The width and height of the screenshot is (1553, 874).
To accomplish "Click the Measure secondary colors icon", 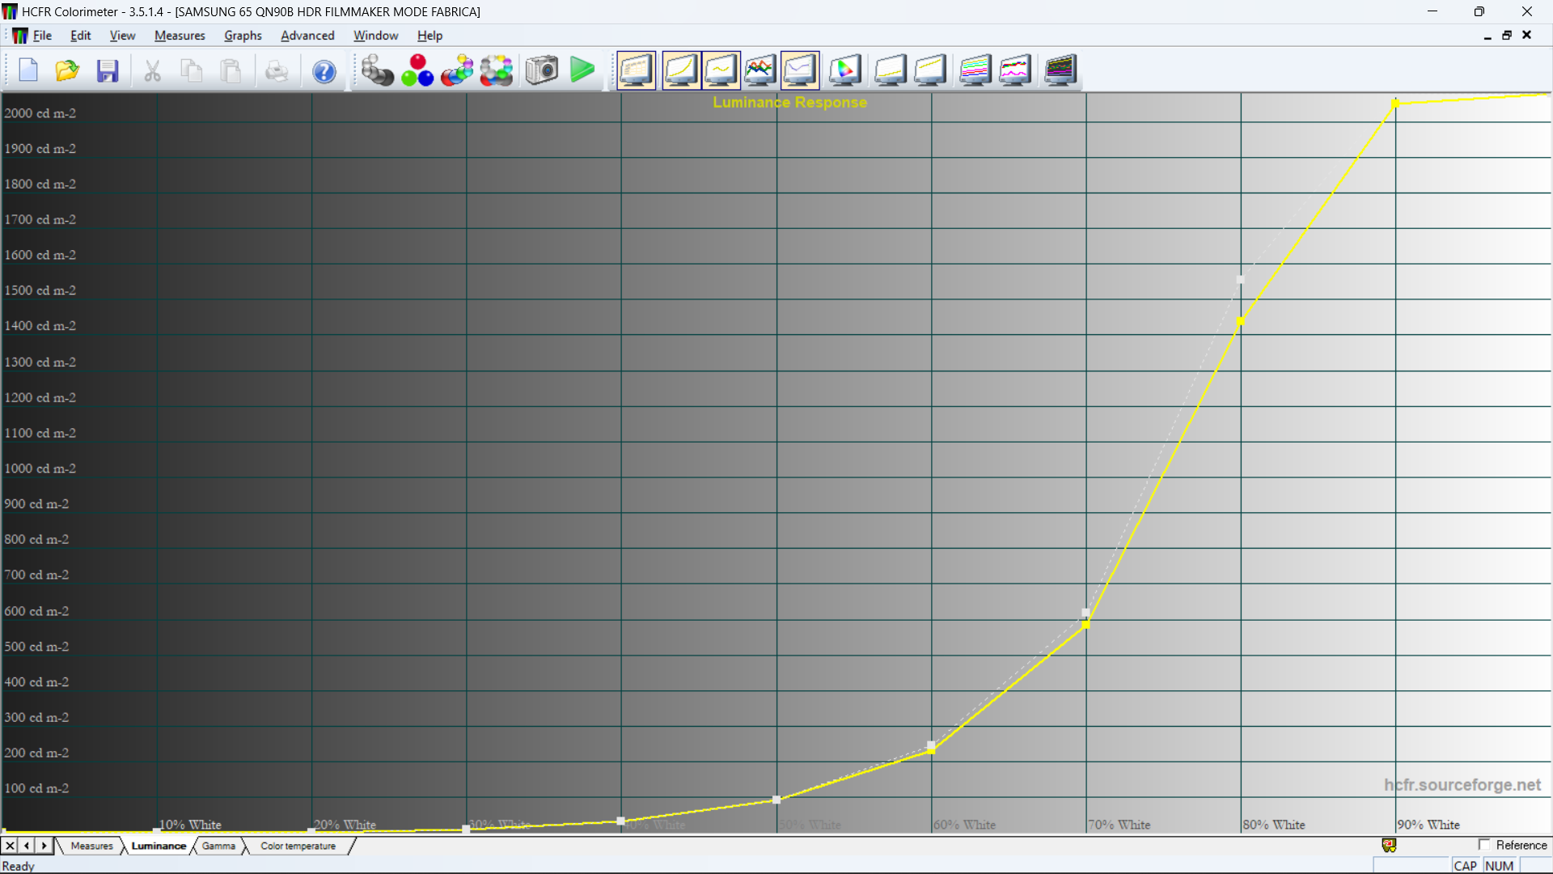I will (457, 70).
